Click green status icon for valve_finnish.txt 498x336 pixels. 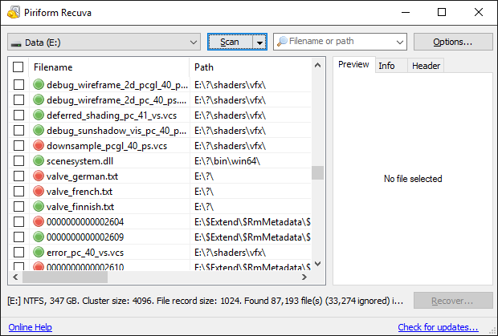(39, 206)
